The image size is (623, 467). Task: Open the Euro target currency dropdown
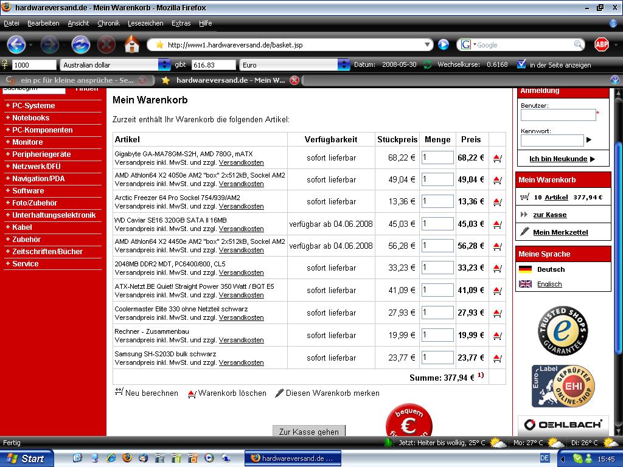(344, 64)
